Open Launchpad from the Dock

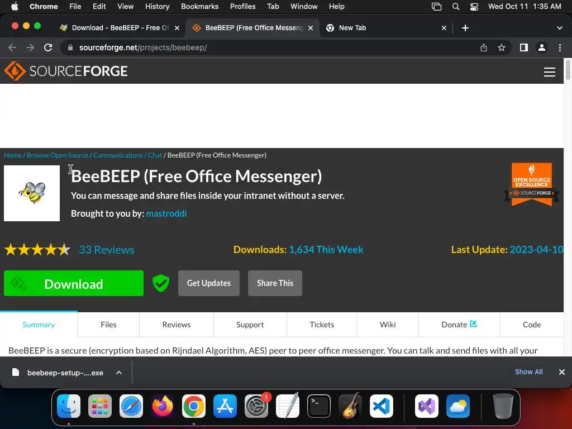[x=100, y=406]
